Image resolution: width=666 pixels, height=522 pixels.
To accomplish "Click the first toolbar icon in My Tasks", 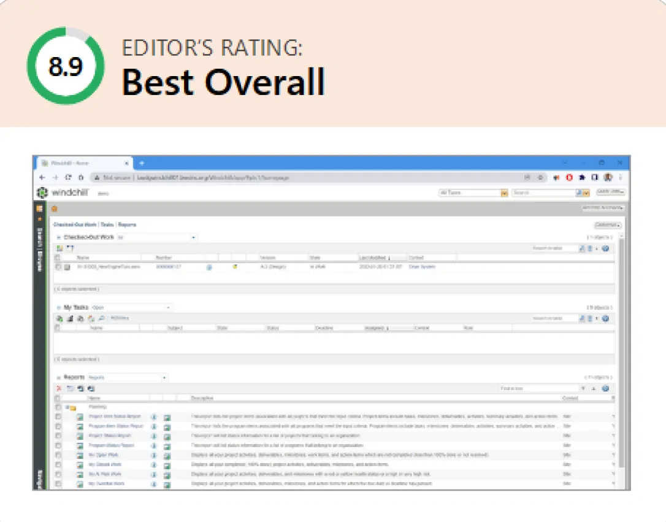I will [x=59, y=318].
